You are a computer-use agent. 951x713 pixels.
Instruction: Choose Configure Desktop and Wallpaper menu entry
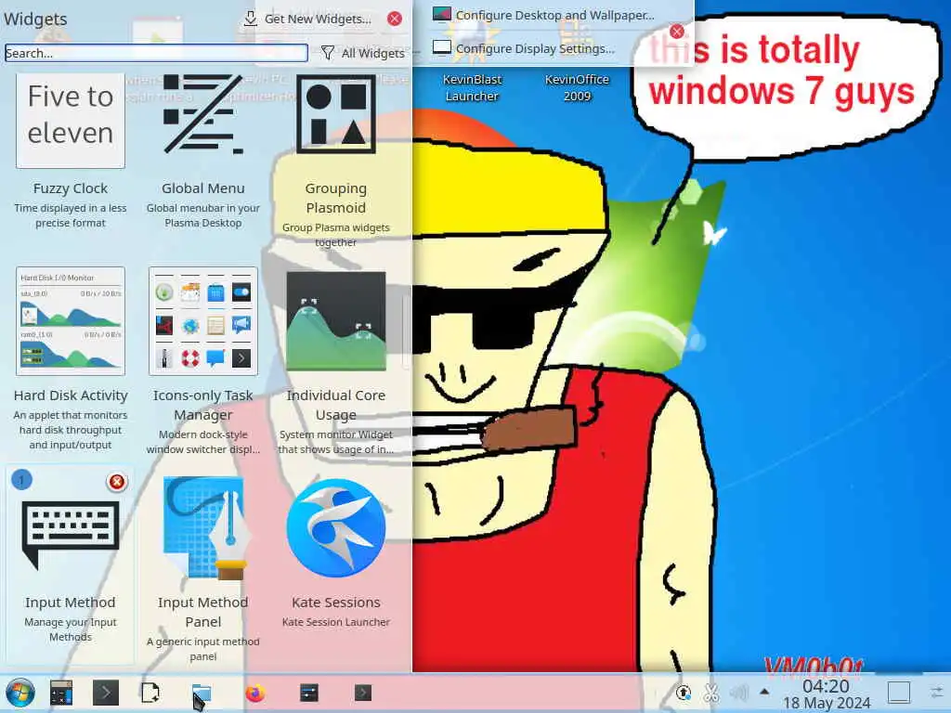pyautogui.click(x=543, y=15)
